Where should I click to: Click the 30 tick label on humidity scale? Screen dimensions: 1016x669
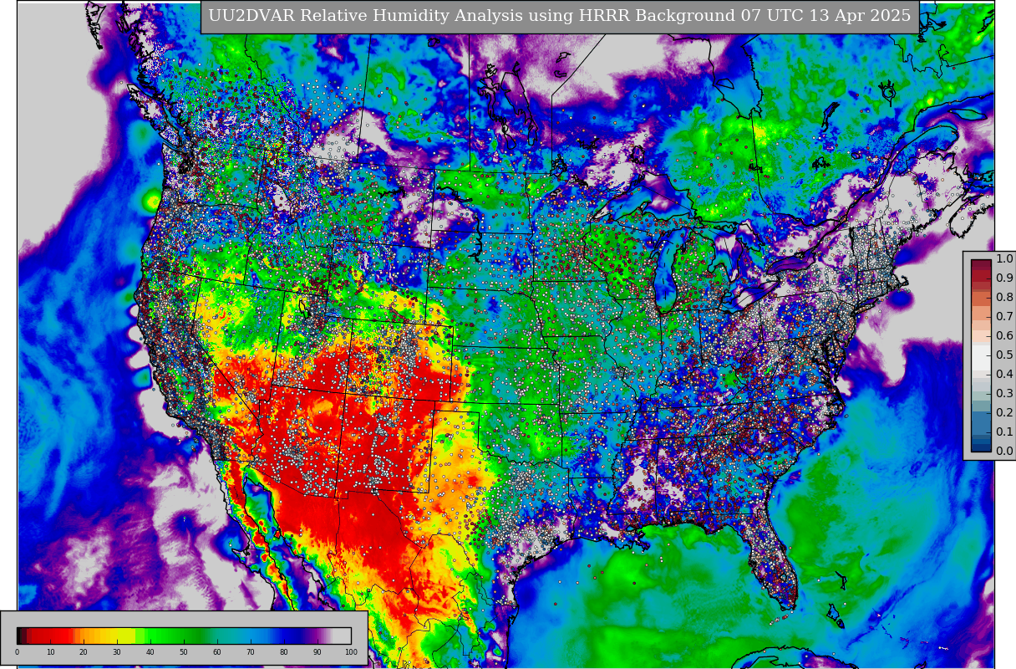[x=117, y=652]
